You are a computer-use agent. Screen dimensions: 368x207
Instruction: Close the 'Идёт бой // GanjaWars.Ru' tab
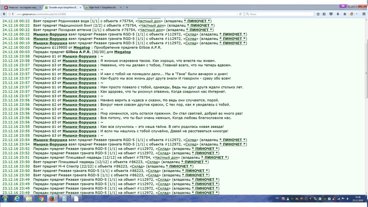121,8
